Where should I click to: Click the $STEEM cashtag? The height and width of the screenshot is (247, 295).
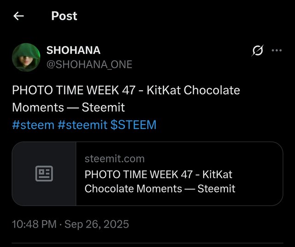(x=134, y=125)
